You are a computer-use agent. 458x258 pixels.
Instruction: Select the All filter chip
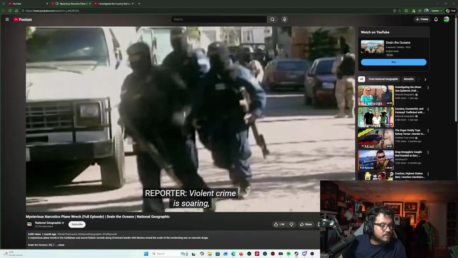coord(361,79)
